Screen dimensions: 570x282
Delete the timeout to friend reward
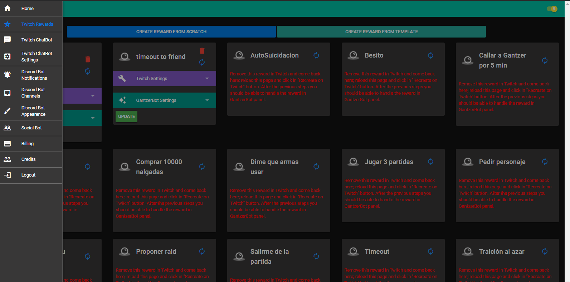[202, 51]
